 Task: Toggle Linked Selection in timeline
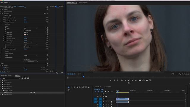(102, 92)
